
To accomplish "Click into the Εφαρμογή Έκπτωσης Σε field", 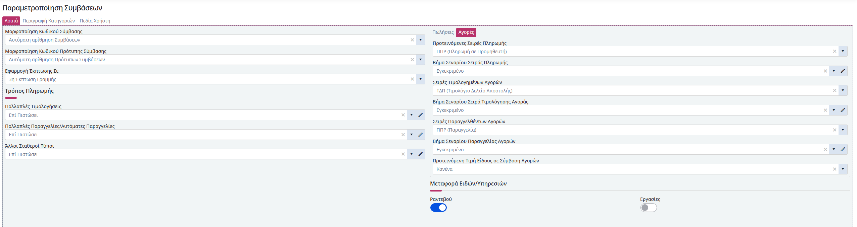I will click(x=201, y=79).
